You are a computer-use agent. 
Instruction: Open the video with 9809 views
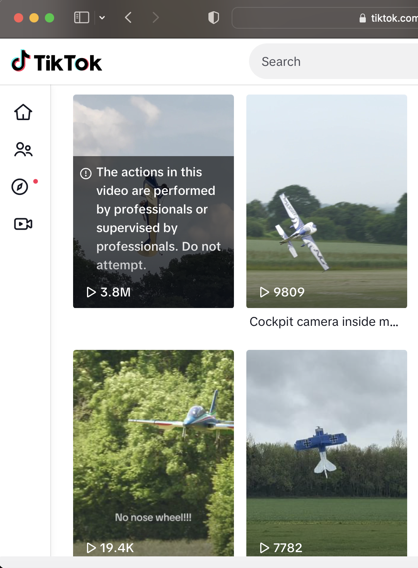[x=327, y=201]
